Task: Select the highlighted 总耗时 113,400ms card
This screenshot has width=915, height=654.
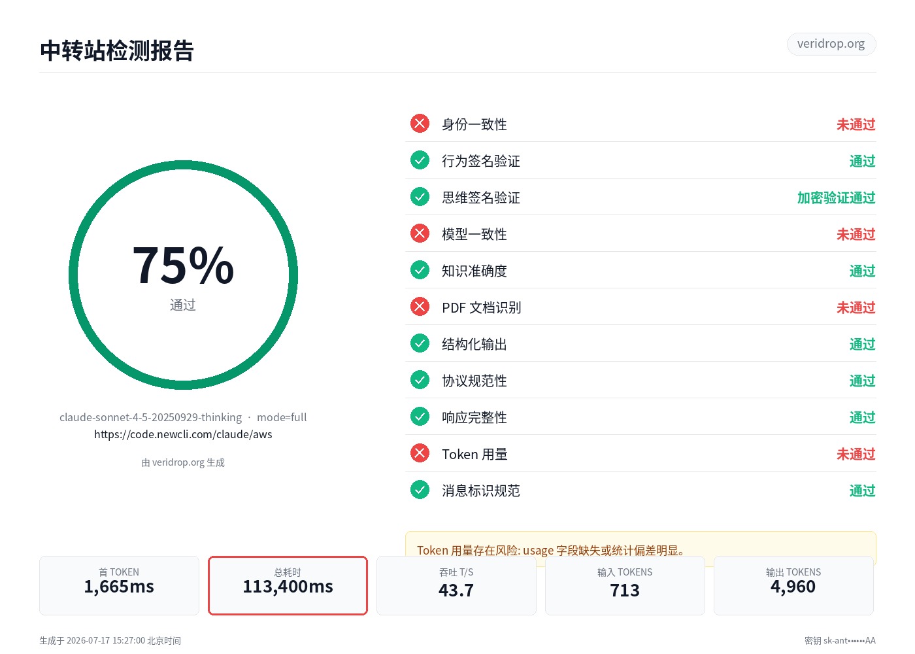Action: click(288, 585)
